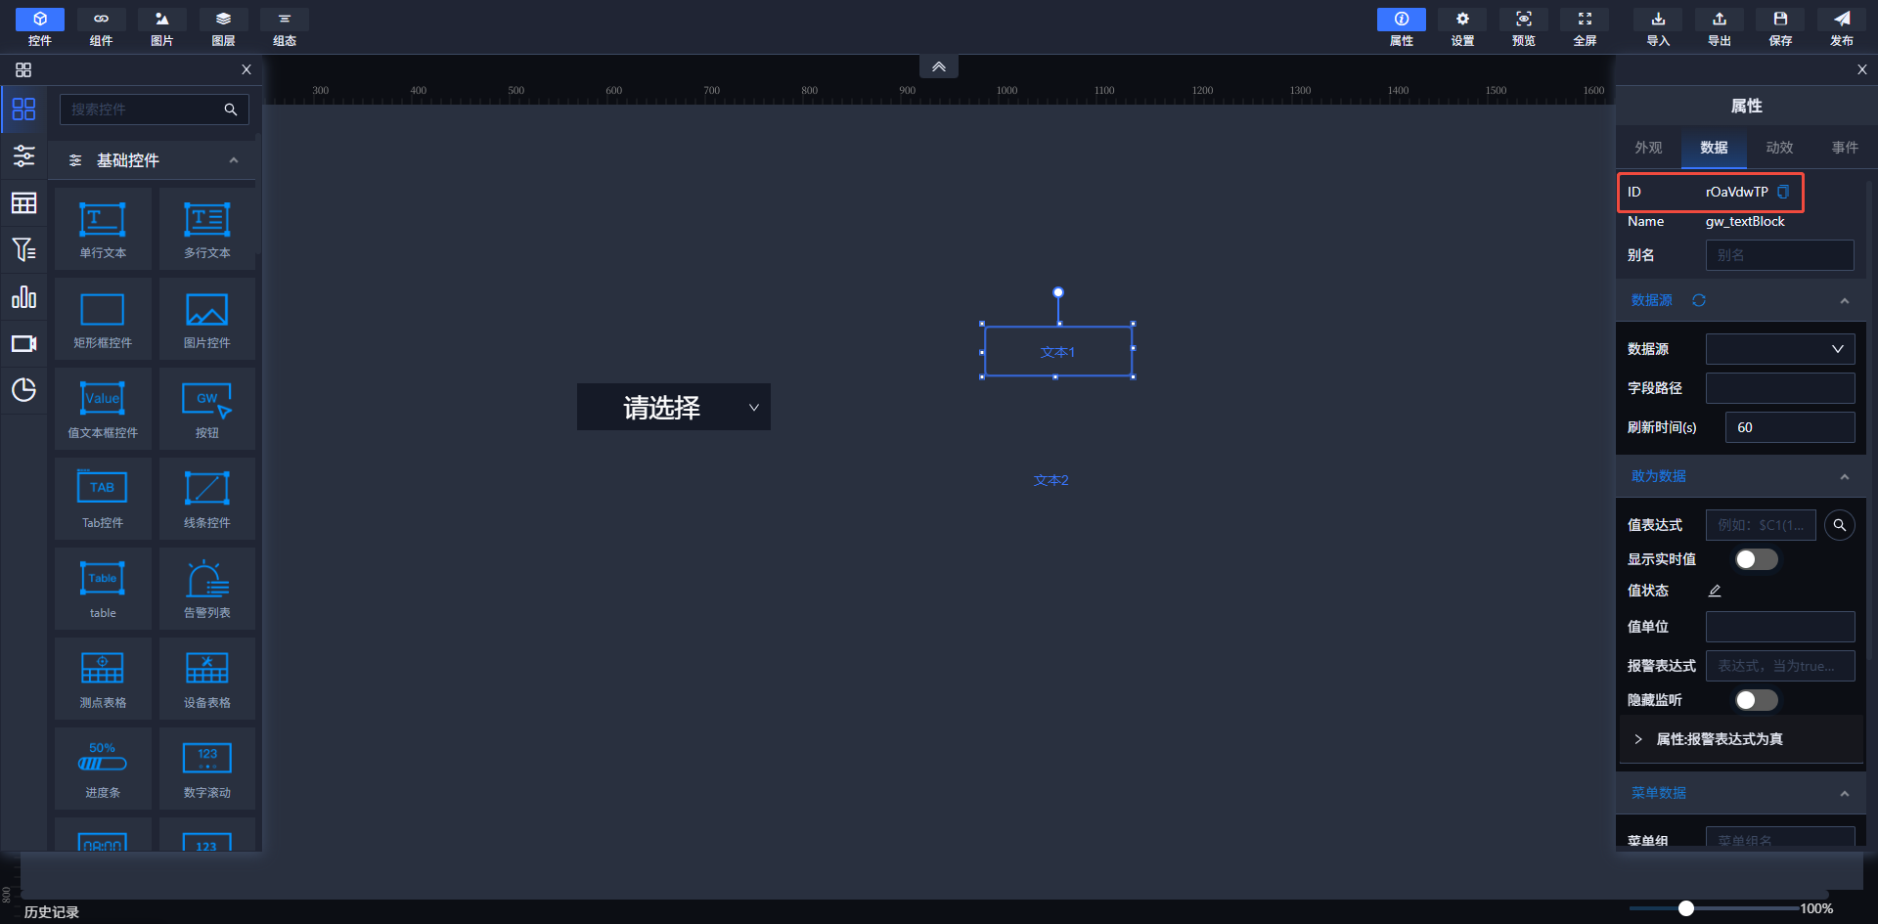Select the video camera sidebar icon
Viewport: 1878px width, 924px height.
click(x=23, y=343)
